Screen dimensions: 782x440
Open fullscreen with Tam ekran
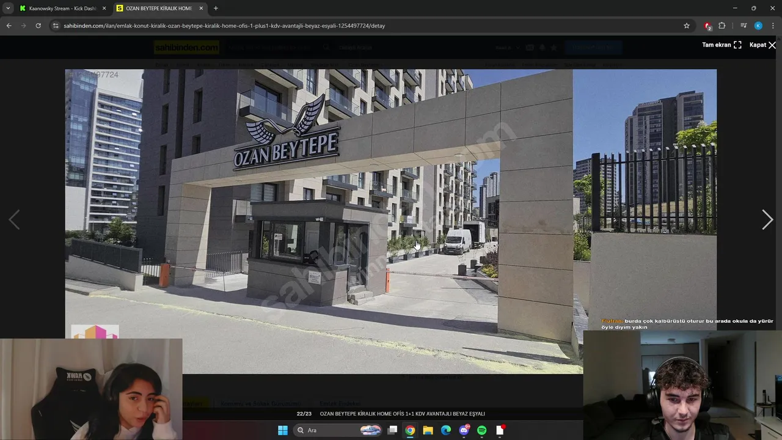[722, 45]
